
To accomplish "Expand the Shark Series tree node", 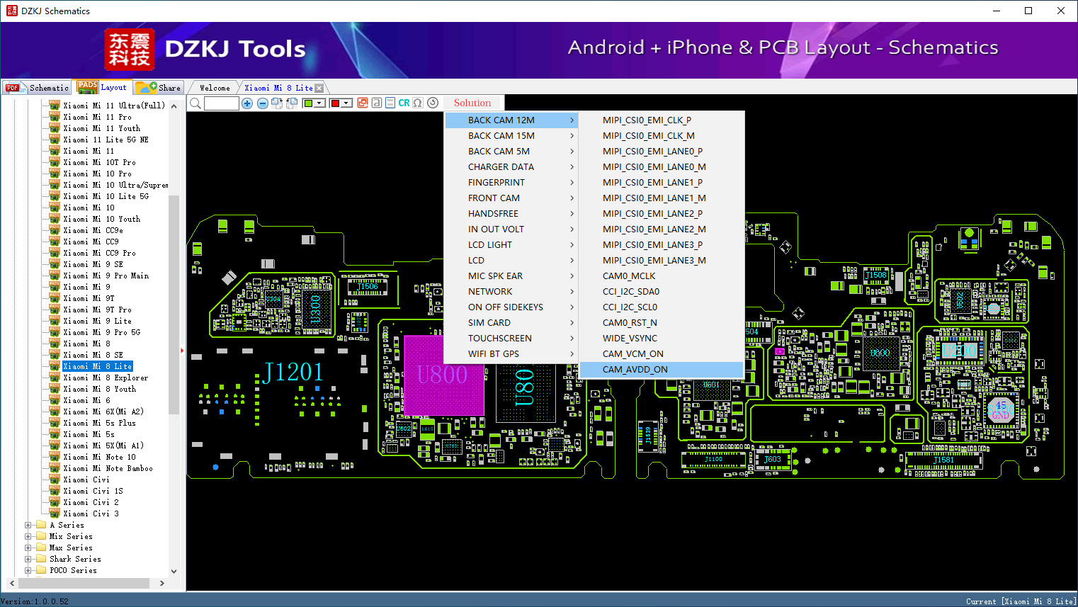I will (x=28, y=559).
